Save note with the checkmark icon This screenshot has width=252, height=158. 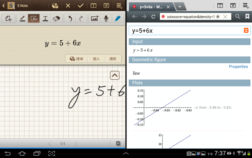80,6
